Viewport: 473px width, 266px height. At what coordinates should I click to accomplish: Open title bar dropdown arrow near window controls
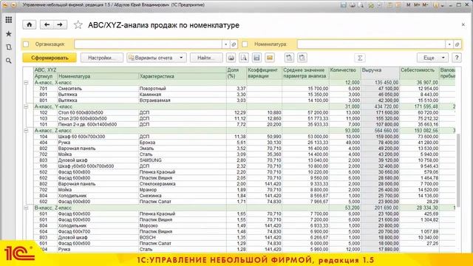click(443, 5)
